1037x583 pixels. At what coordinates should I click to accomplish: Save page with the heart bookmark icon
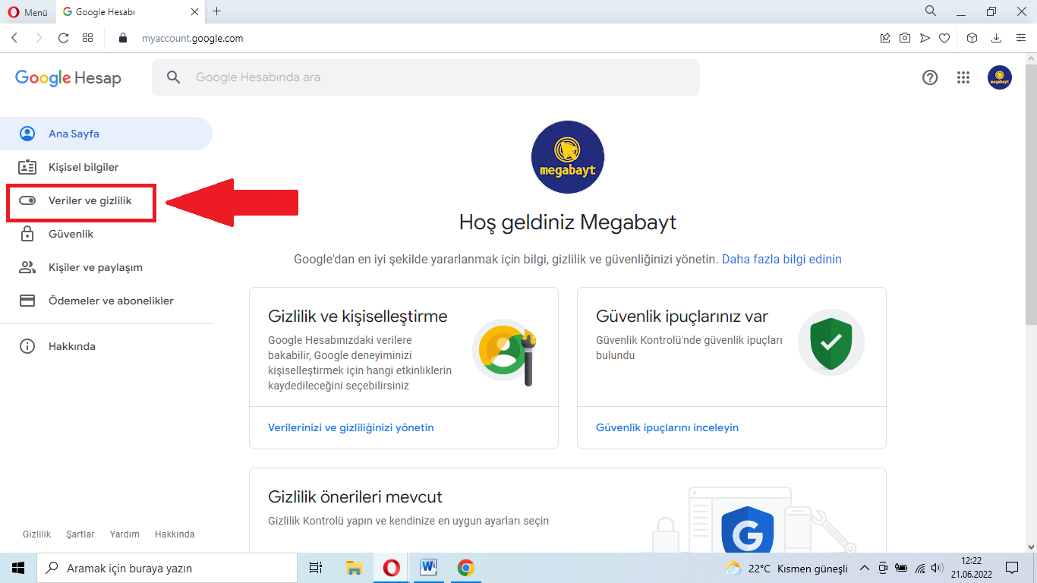(x=944, y=36)
